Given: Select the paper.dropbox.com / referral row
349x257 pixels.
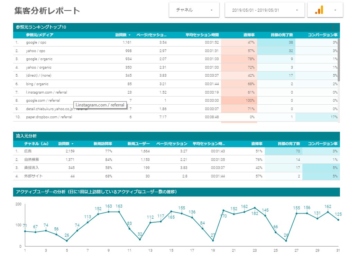Looking at the screenshot, I should point(175,117).
